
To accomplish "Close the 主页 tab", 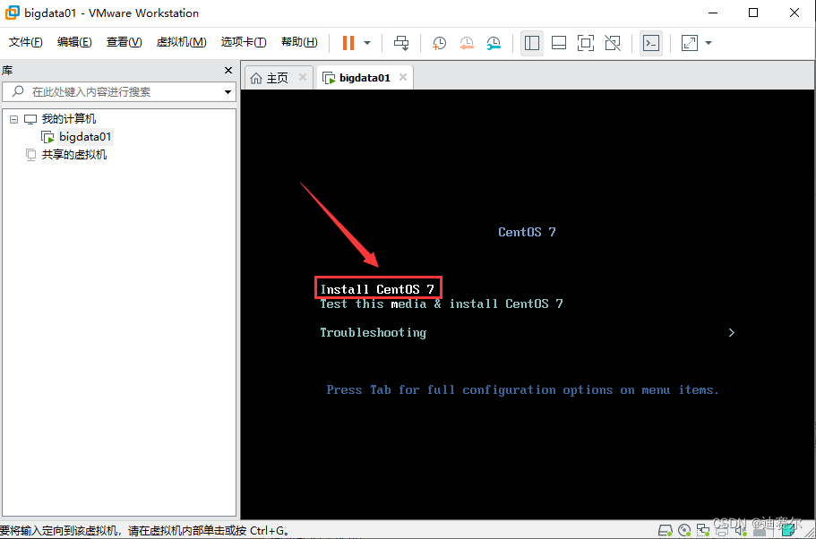I will click(303, 78).
